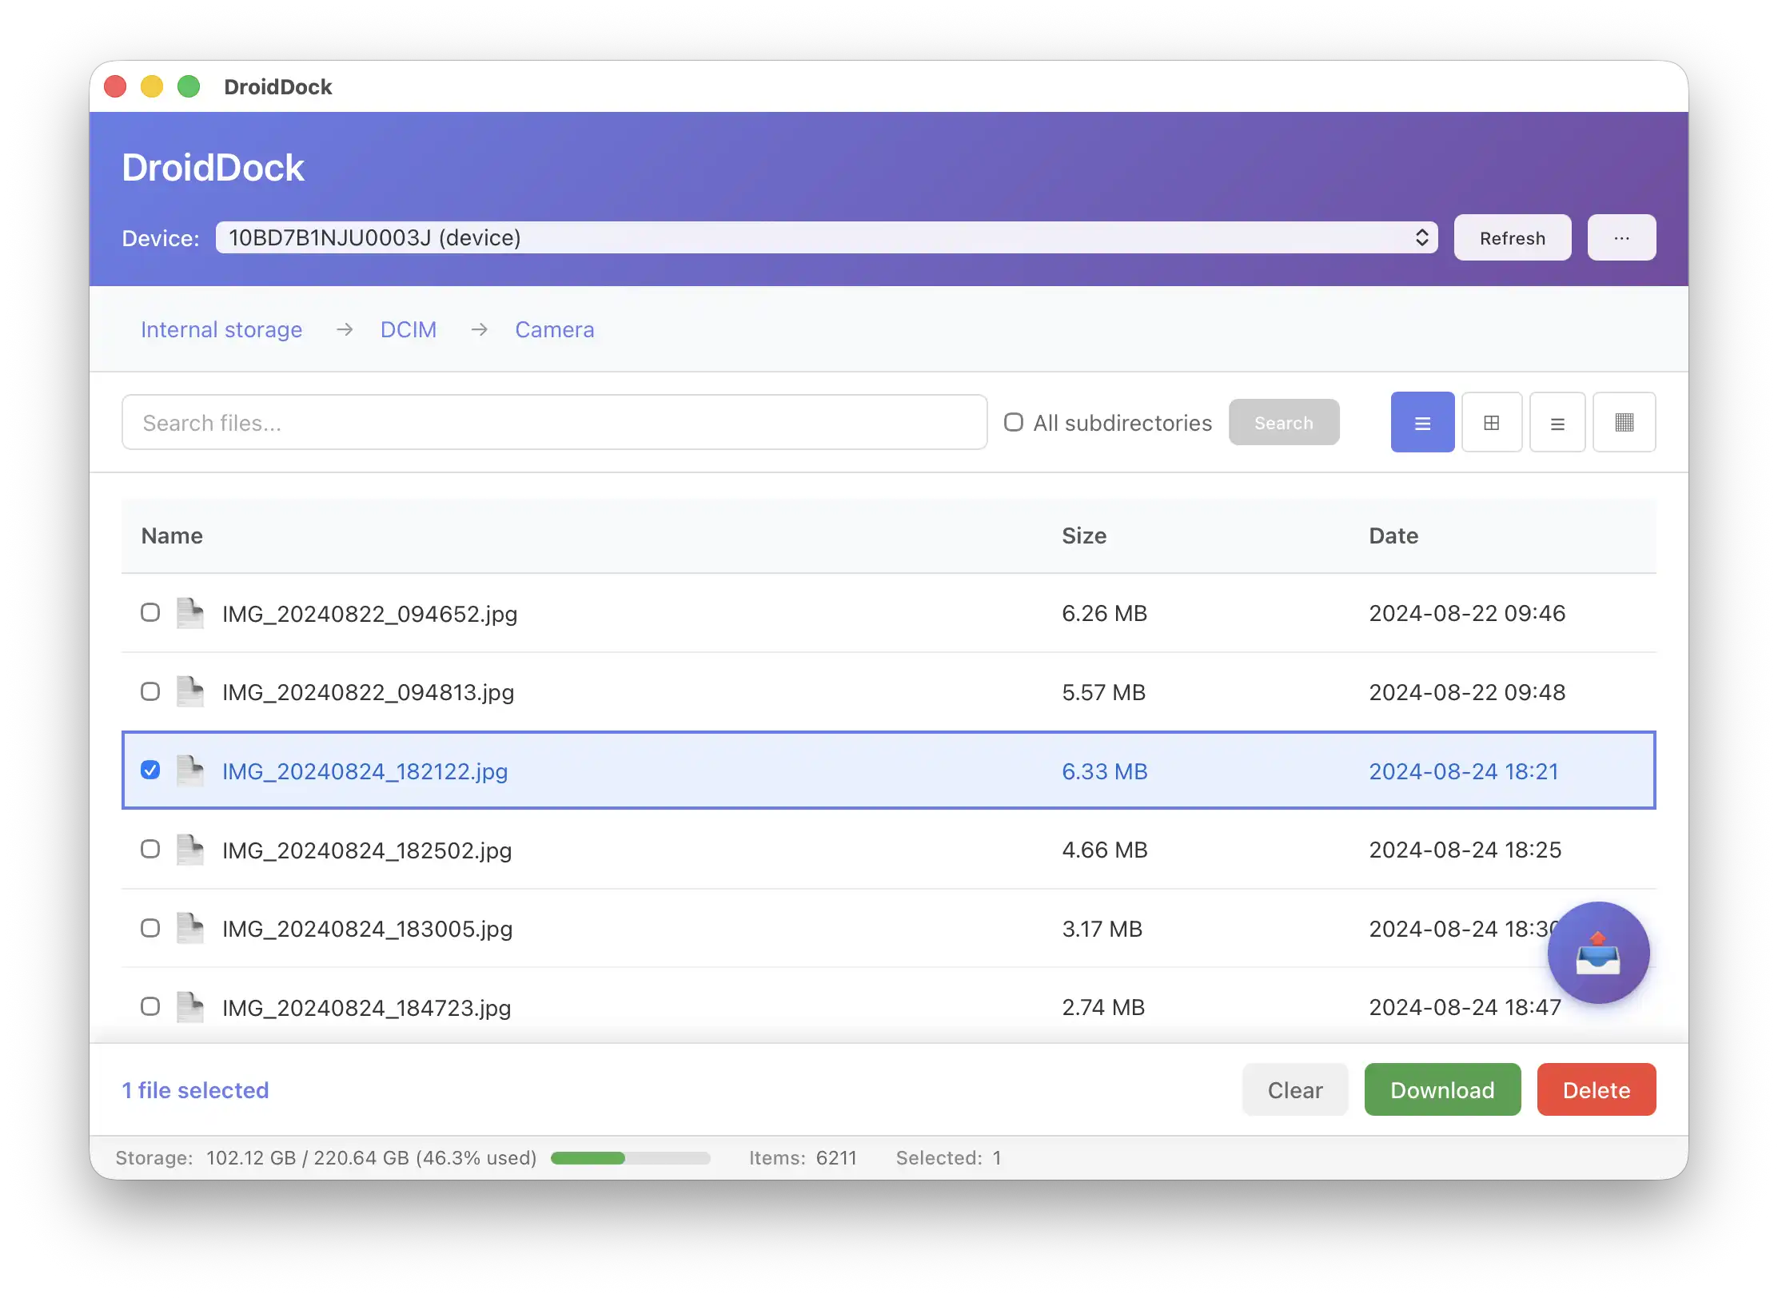Open the Device selection dropdown
This screenshot has height=1298, width=1778.
(x=826, y=238)
